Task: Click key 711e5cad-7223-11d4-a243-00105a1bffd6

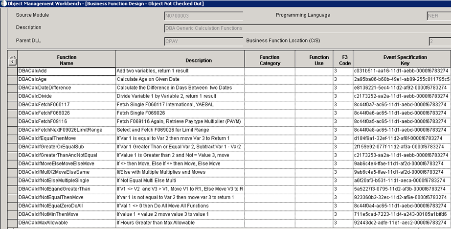Action: 401,215
